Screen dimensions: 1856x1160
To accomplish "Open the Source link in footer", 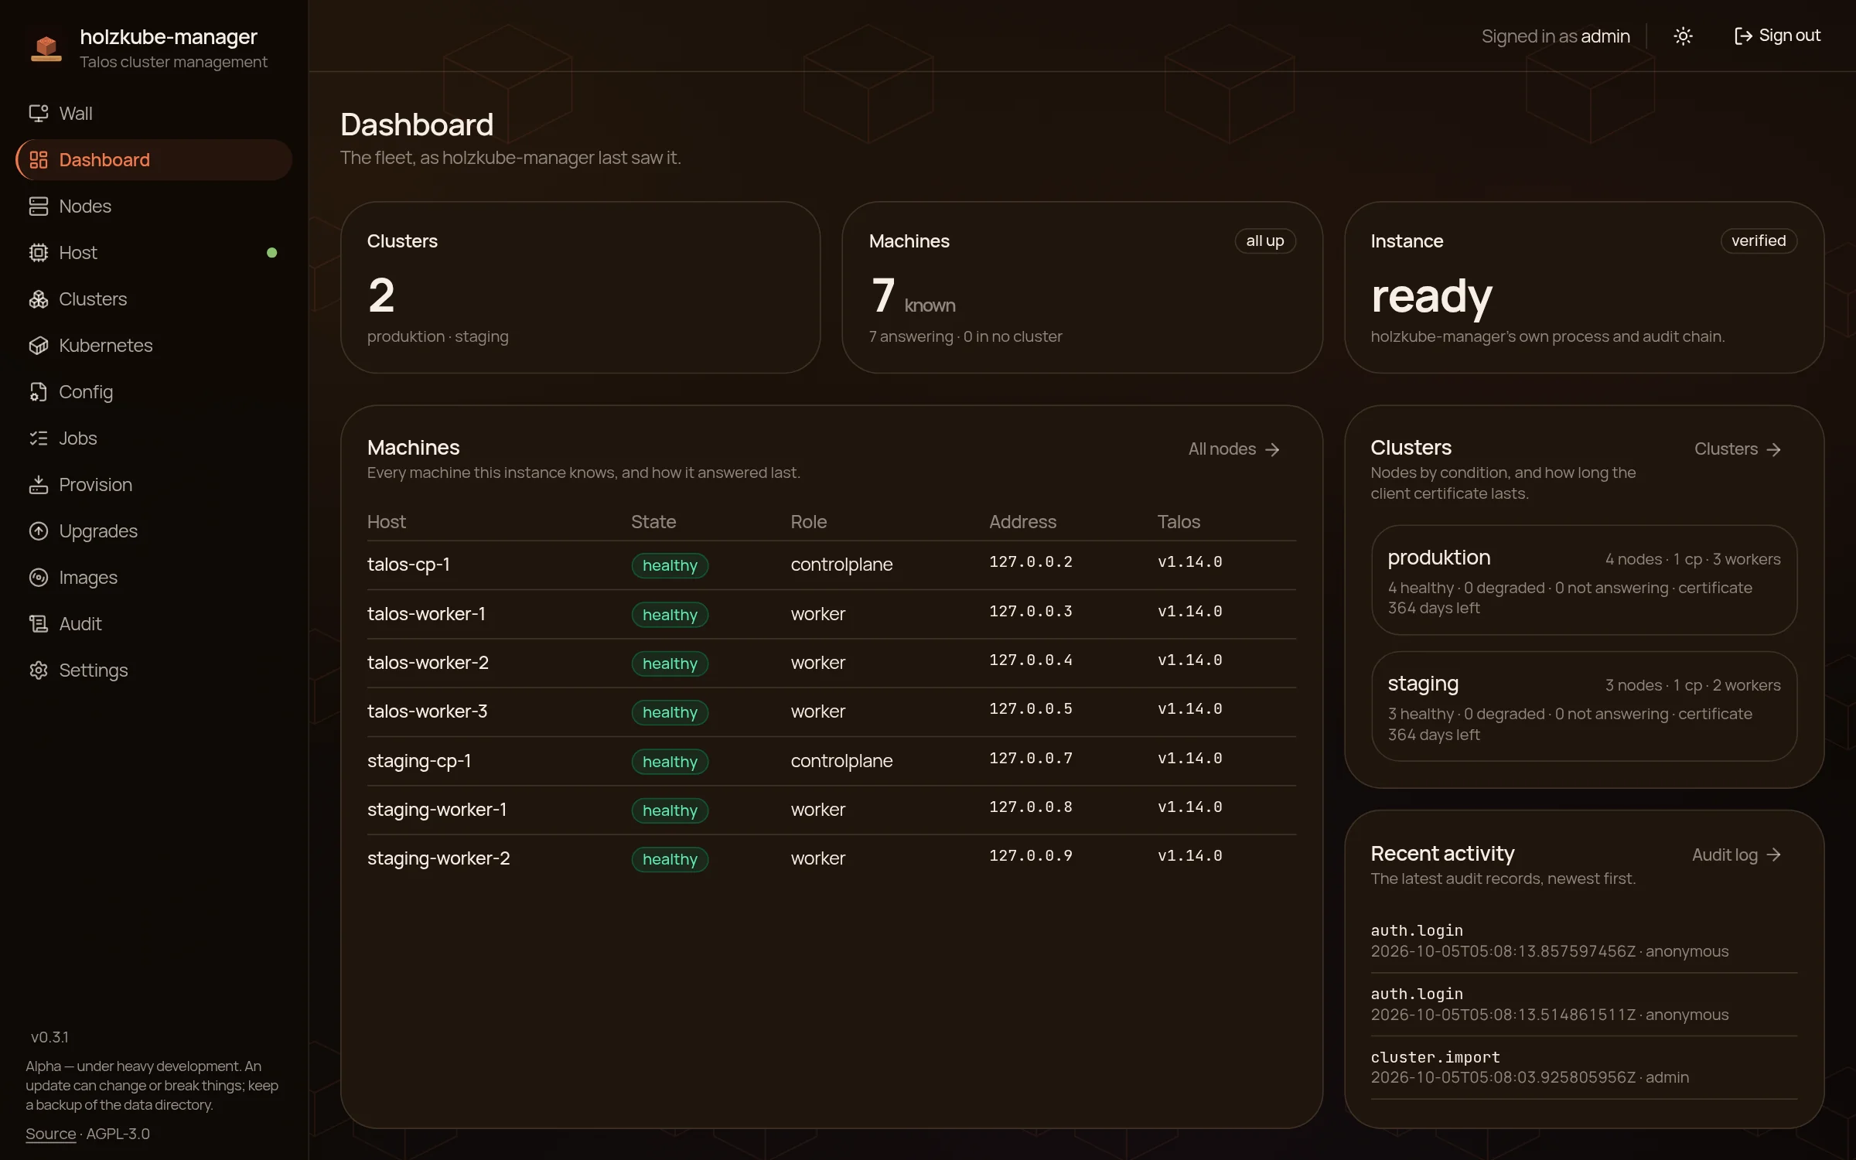I will (50, 1134).
